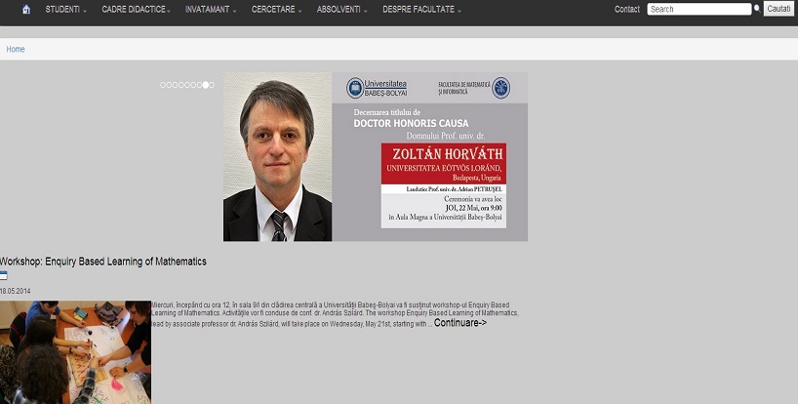Open the DESPRE FACULTATE dropdown menu

pyautogui.click(x=421, y=9)
